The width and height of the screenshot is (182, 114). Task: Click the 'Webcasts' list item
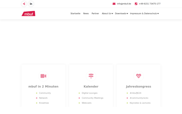click(x=86, y=103)
